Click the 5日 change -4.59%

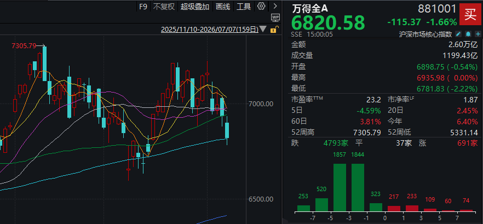[x=368, y=111]
